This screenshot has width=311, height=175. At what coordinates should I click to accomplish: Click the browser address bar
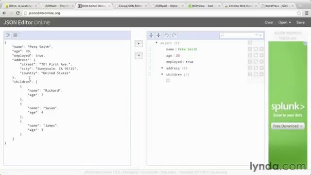(x=160, y=13)
